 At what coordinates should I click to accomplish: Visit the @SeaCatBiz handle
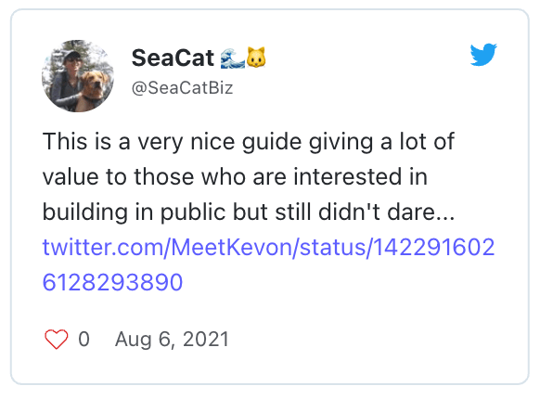click(x=182, y=88)
